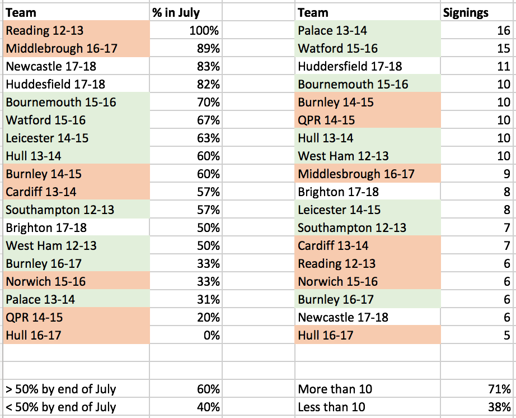
Task: Click the Huddesfield 17-18 cell
Action: [x=76, y=84]
